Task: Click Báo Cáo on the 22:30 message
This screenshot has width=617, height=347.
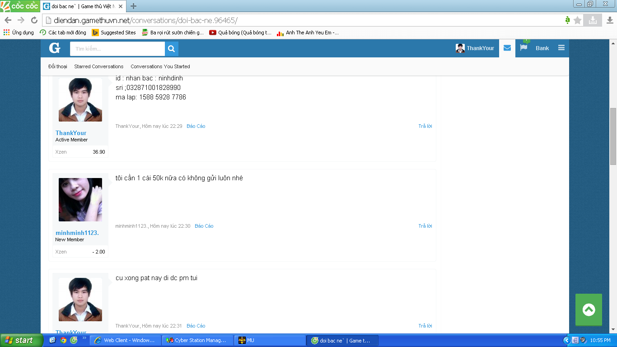Action: [204, 226]
